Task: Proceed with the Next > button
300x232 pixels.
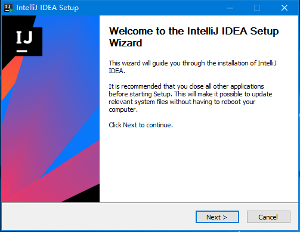Action: [217, 217]
